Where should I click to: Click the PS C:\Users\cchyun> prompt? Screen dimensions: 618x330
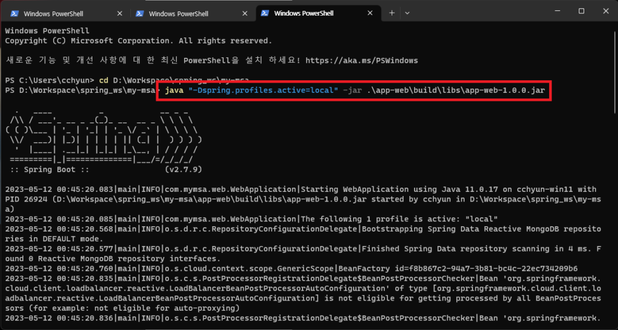(49, 80)
